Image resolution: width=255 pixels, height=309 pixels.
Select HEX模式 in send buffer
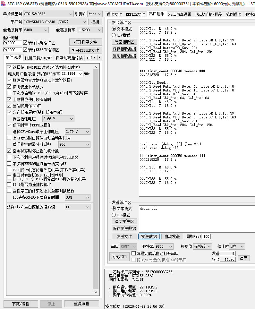pyautogui.click(x=114, y=215)
